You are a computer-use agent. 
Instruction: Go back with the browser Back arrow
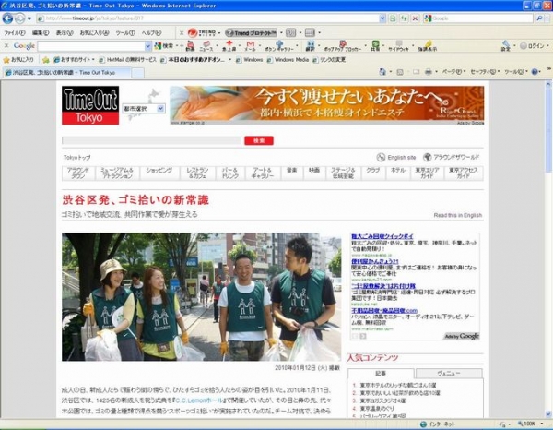click(x=7, y=18)
